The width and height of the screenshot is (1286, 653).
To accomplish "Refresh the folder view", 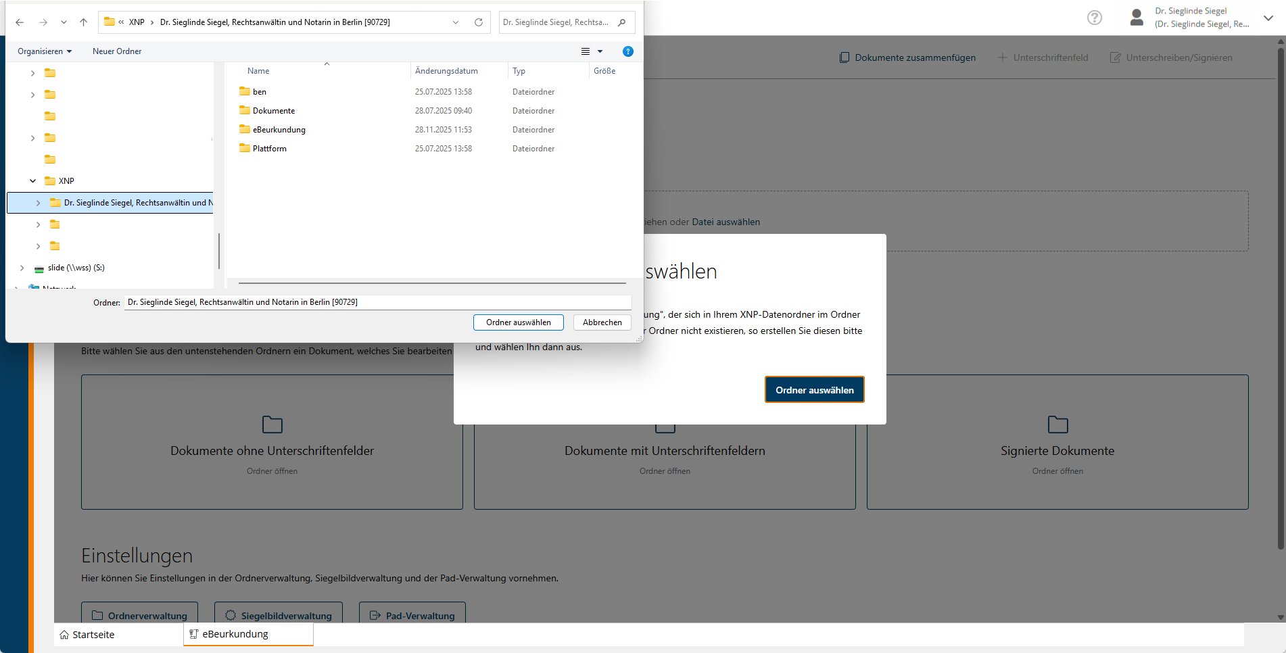I will (479, 22).
